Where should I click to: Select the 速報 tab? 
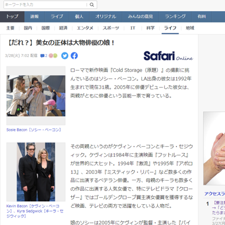(35, 16)
